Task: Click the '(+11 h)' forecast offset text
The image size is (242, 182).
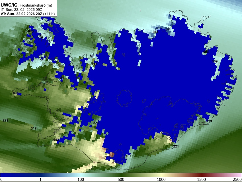Action: tap(49, 14)
